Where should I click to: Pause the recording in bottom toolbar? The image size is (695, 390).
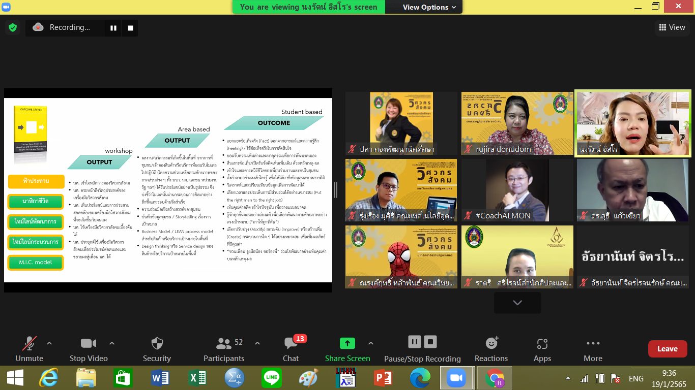pos(415,342)
